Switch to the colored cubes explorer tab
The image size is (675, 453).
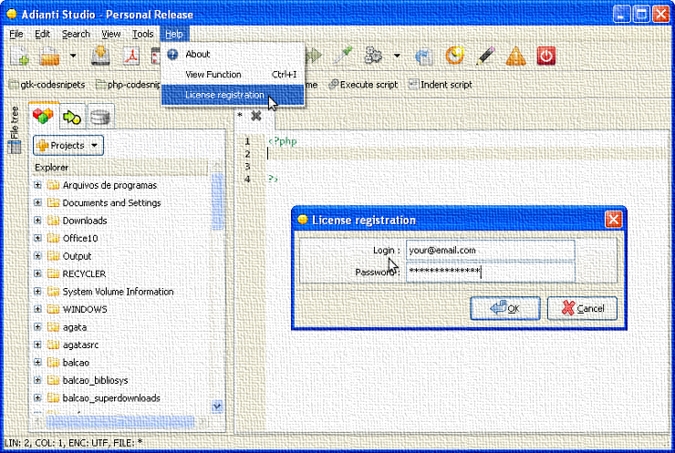pyautogui.click(x=43, y=116)
